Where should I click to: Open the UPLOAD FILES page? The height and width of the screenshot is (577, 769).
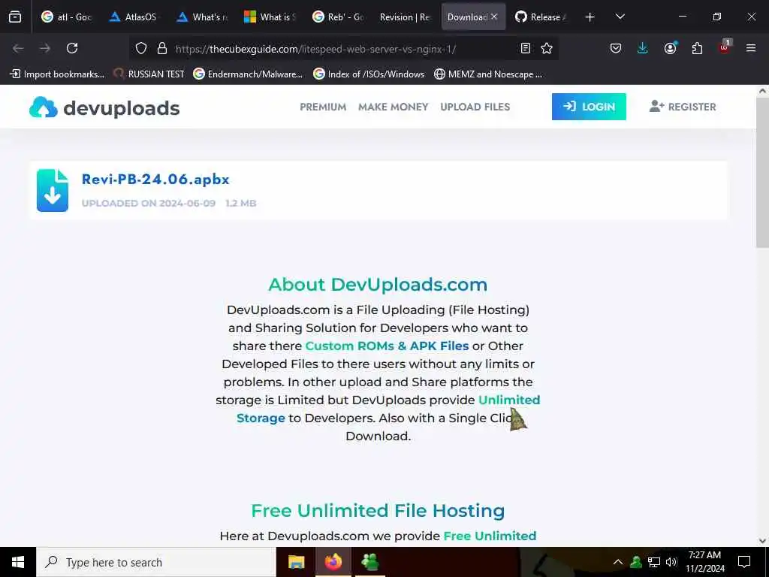pyautogui.click(x=475, y=107)
